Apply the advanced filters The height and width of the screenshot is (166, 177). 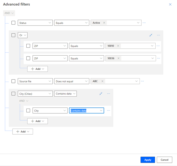click(x=148, y=160)
